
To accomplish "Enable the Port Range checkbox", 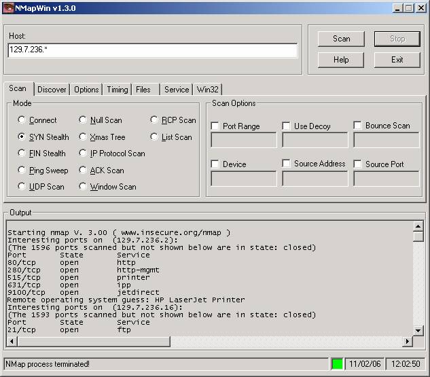I will [215, 126].
